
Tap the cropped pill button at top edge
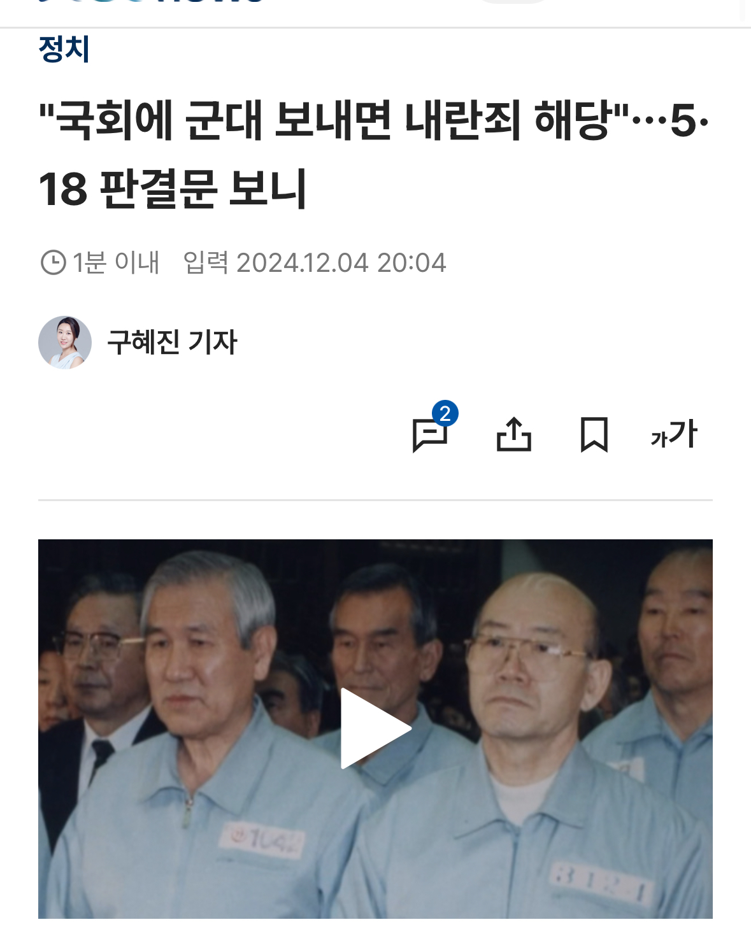pyautogui.click(x=513, y=2)
